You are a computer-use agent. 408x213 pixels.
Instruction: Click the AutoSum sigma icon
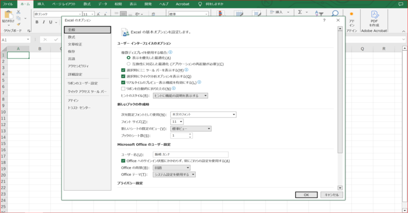click(x=300, y=12)
